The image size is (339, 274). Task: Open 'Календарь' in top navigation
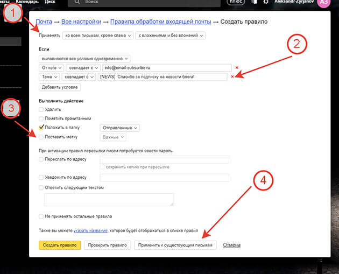[x=27, y=2]
